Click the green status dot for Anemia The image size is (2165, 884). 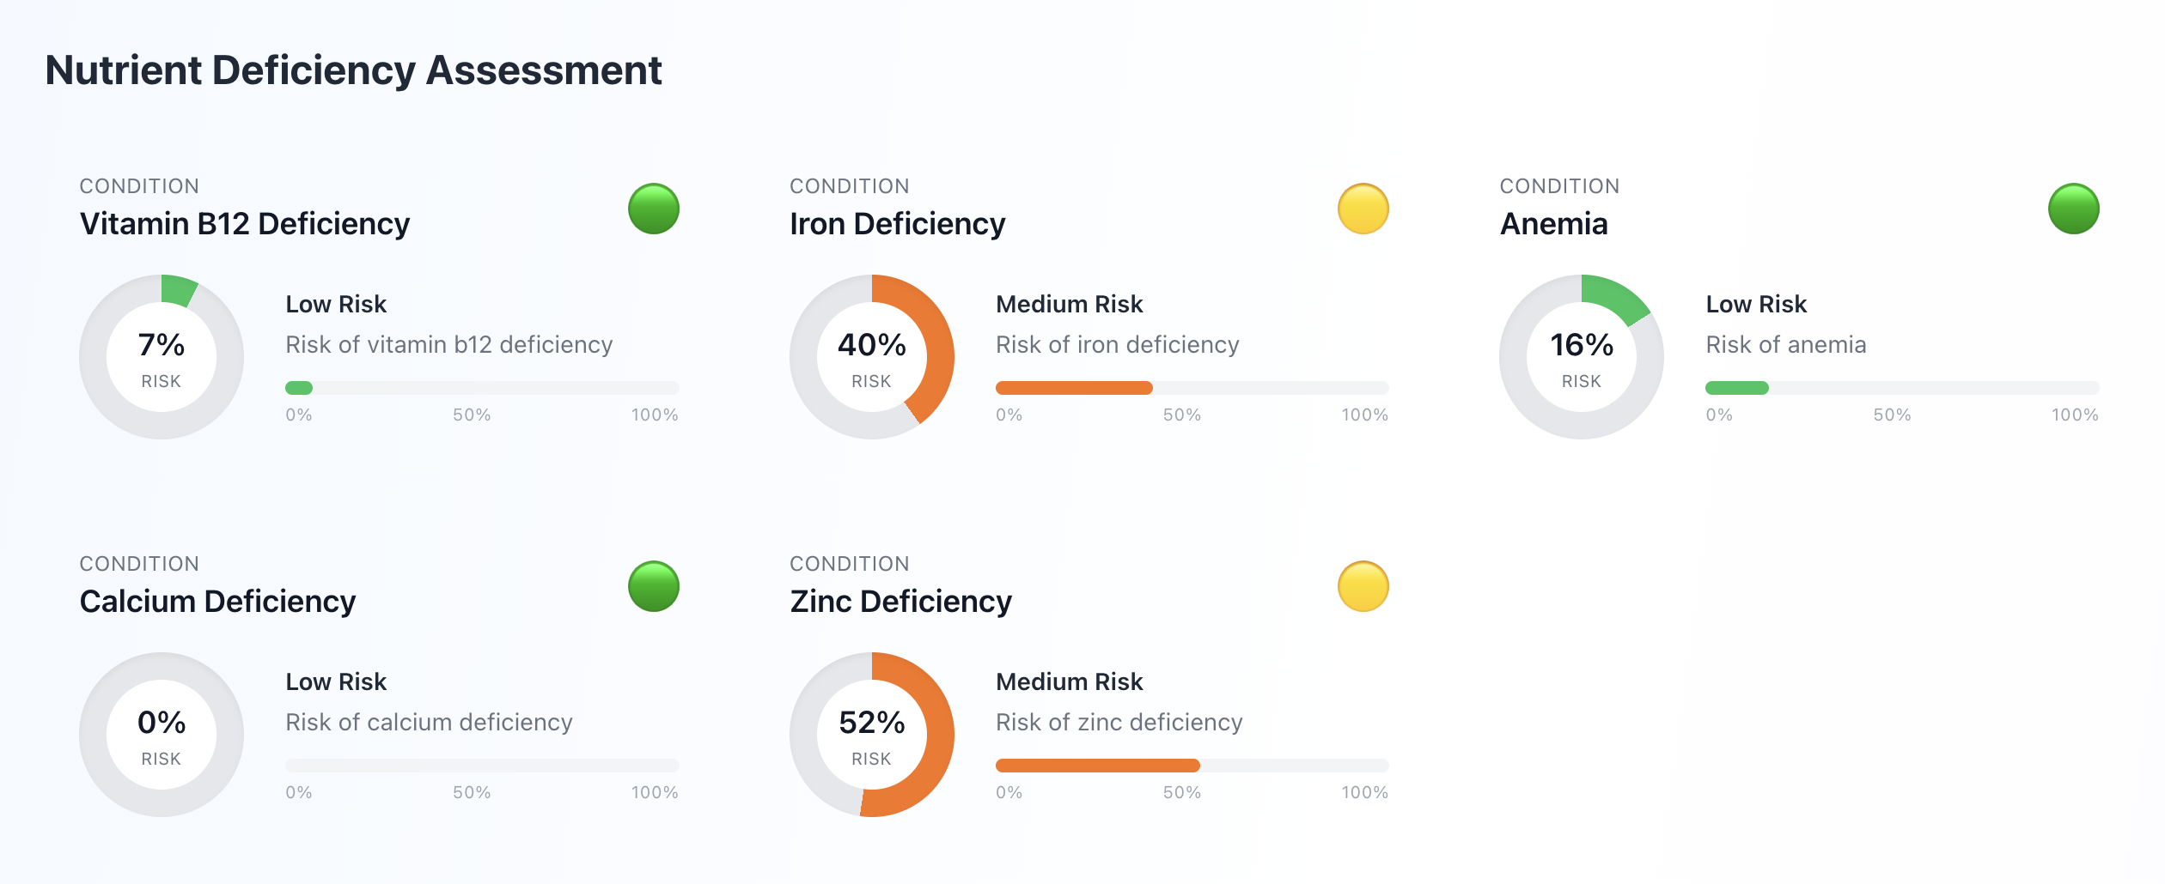(x=2073, y=209)
